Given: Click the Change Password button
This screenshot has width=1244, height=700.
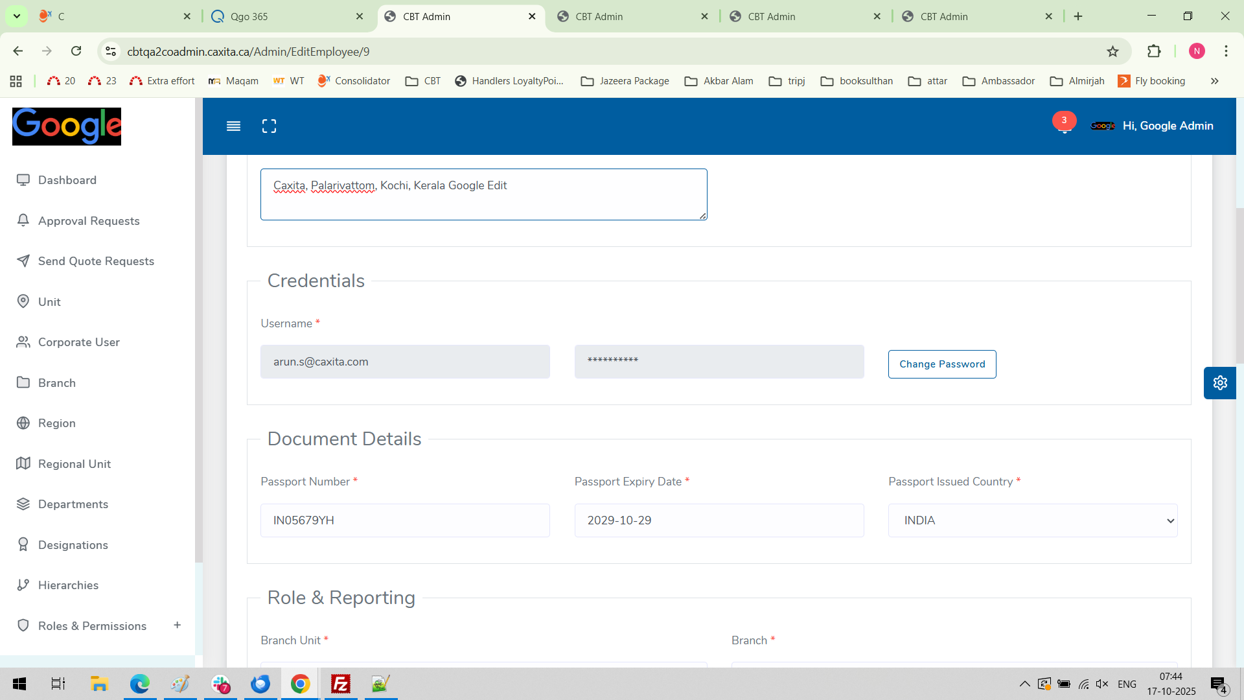Looking at the screenshot, I should [x=941, y=364].
